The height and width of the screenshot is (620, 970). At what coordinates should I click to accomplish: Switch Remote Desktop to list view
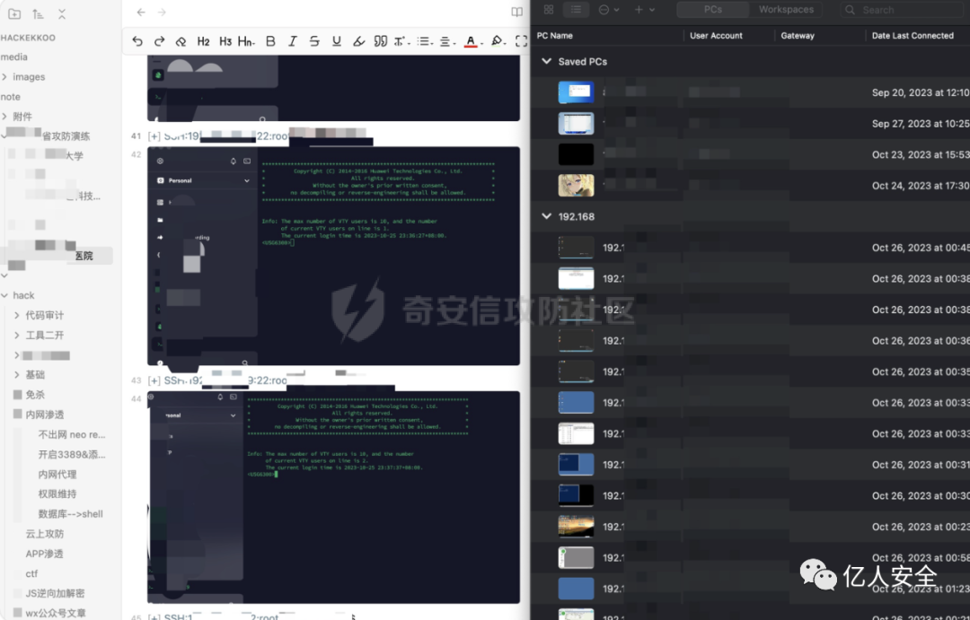pyautogui.click(x=576, y=9)
